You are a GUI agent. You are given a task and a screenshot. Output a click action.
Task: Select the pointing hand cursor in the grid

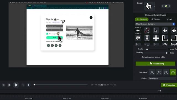[x=165, y=30]
